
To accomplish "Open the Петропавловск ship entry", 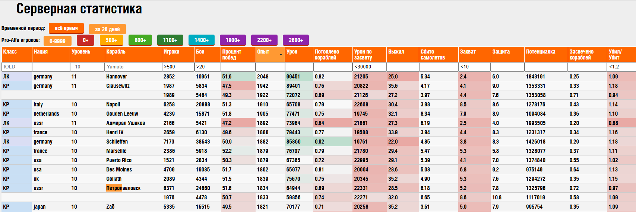I will click(x=123, y=188).
